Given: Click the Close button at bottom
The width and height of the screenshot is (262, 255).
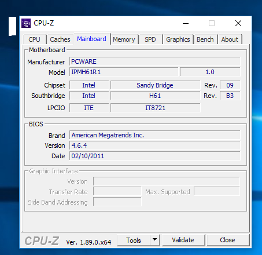Looking at the screenshot, I should pos(228,240).
